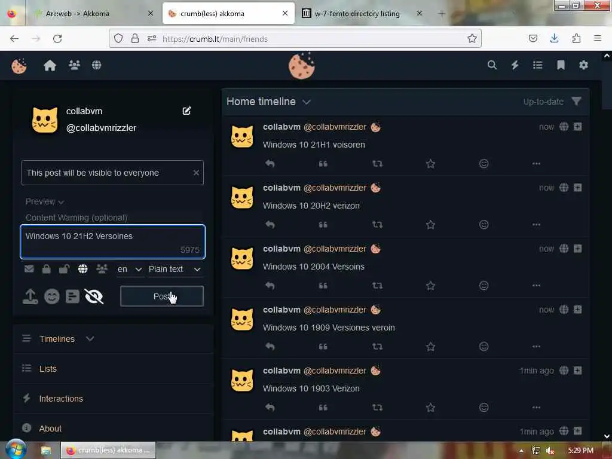Quote the 'Windows 10 1909 Versiones veroin' post
The image size is (612, 459).
click(323, 346)
